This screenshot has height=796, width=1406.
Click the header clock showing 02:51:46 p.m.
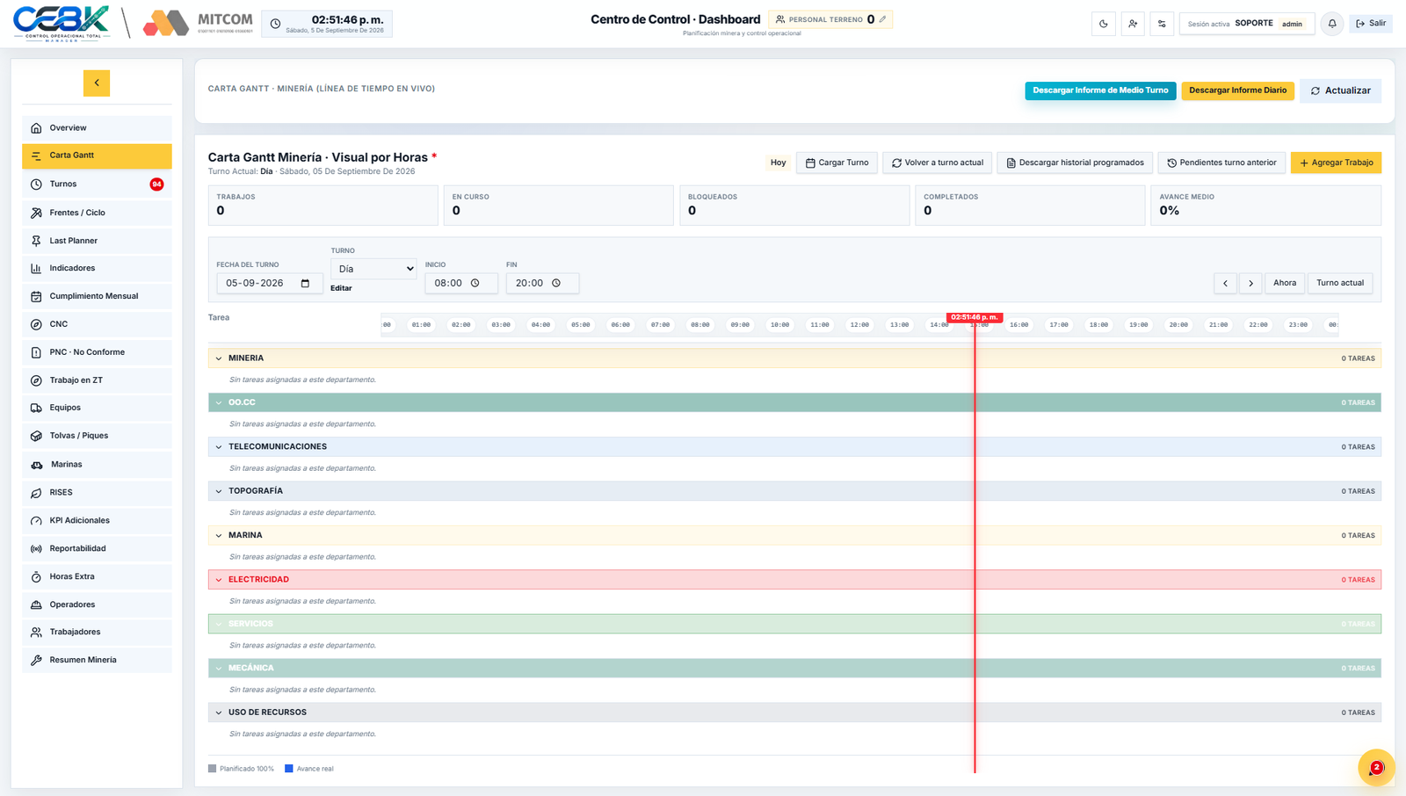[x=328, y=24]
